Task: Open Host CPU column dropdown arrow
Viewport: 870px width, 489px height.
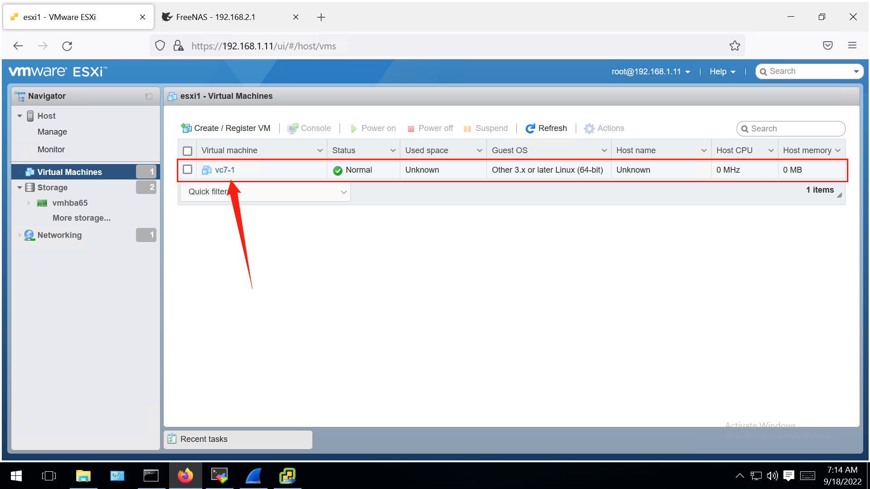Action: pyautogui.click(x=771, y=150)
